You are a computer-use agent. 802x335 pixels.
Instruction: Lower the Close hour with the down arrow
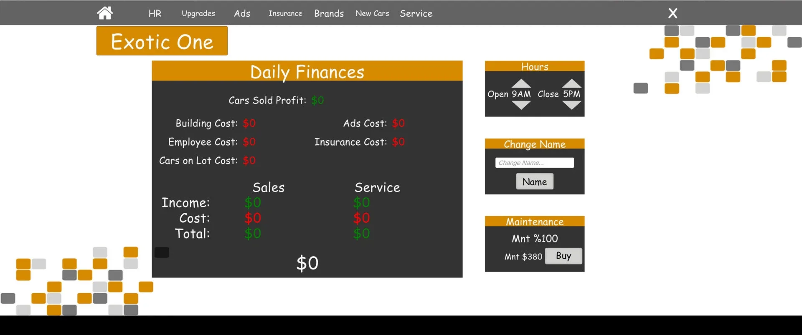click(571, 106)
